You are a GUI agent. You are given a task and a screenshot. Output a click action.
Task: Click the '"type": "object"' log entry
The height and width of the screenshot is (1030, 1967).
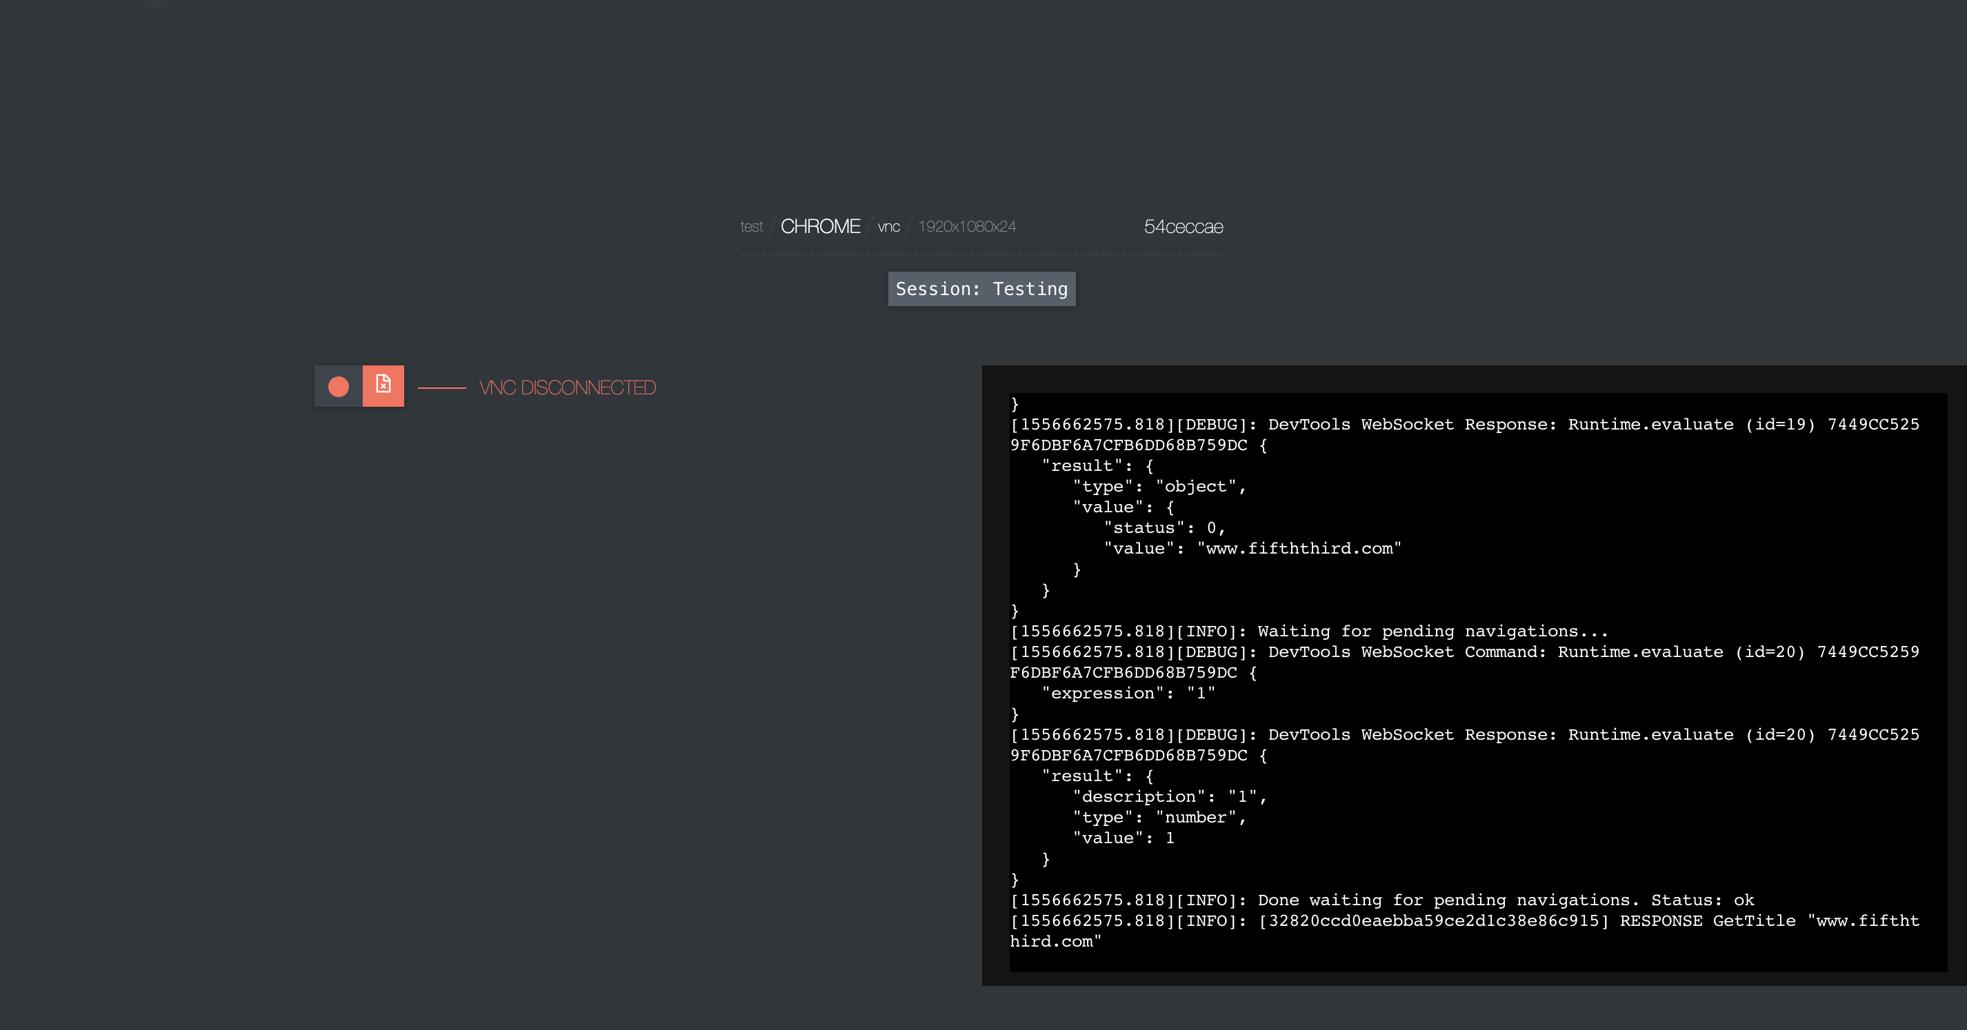coord(1159,486)
